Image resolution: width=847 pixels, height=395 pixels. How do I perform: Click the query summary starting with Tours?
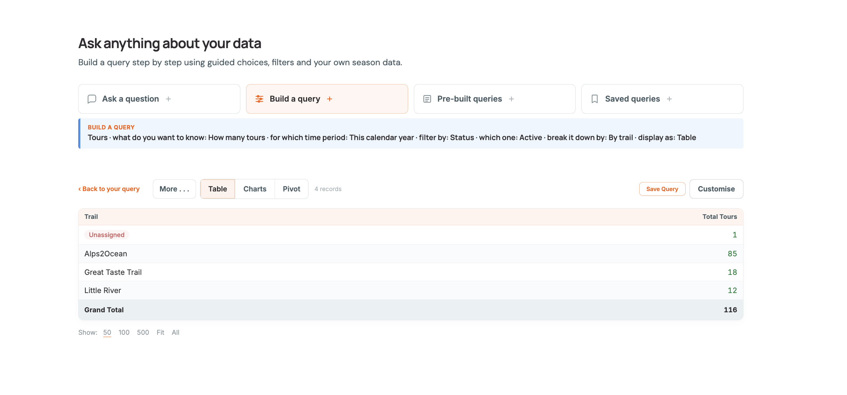coord(392,138)
